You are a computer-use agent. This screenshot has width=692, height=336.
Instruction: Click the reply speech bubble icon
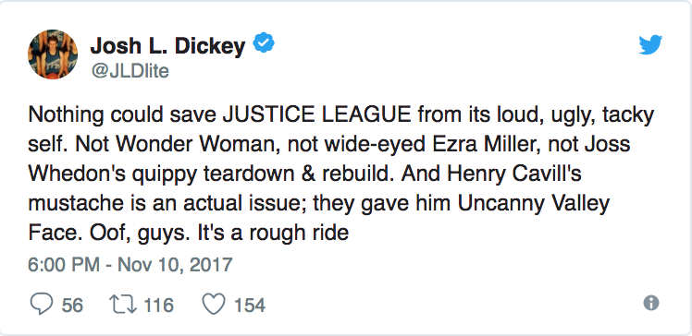pos(42,304)
